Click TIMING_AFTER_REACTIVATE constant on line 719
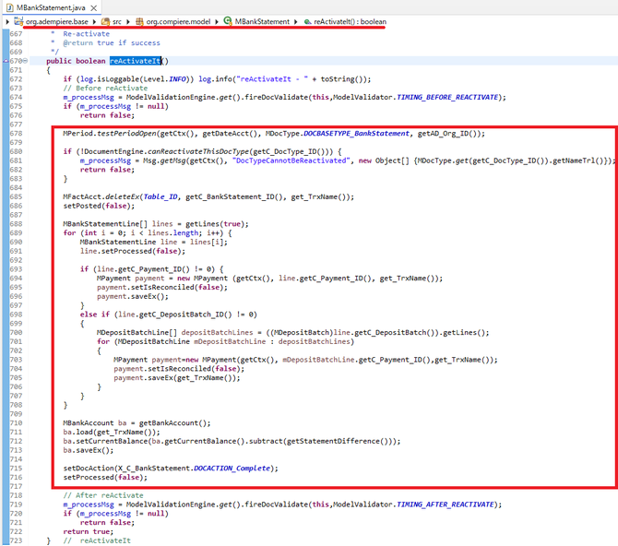This screenshot has height=546, width=618. [x=446, y=504]
